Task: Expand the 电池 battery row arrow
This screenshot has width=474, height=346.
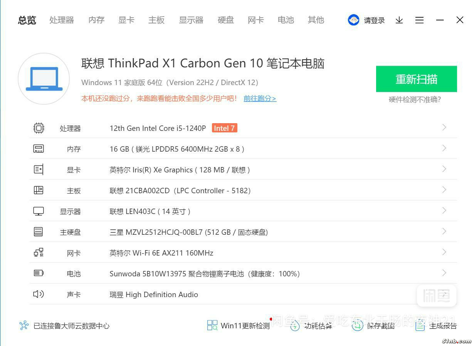Action: pos(444,273)
